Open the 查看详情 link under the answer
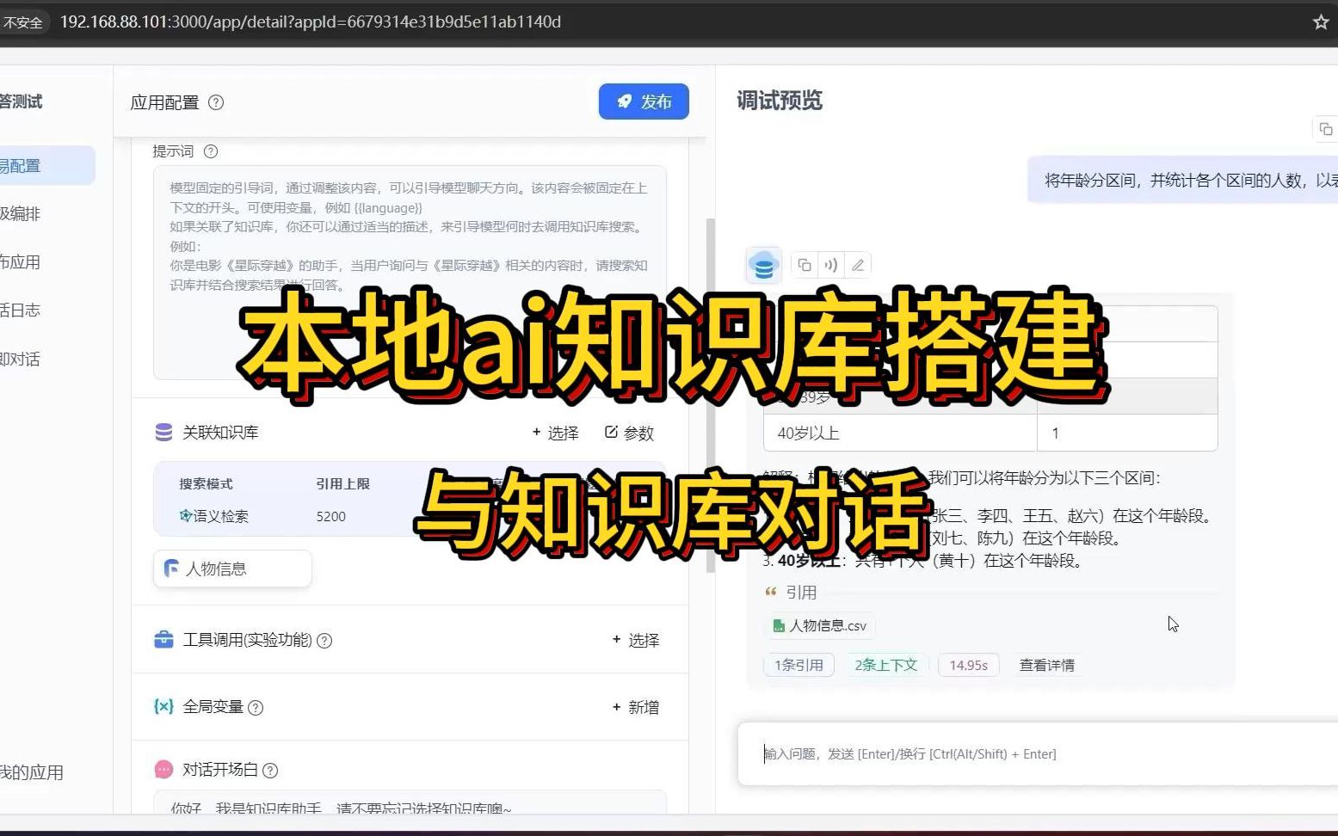The image size is (1338, 836). (x=1046, y=665)
